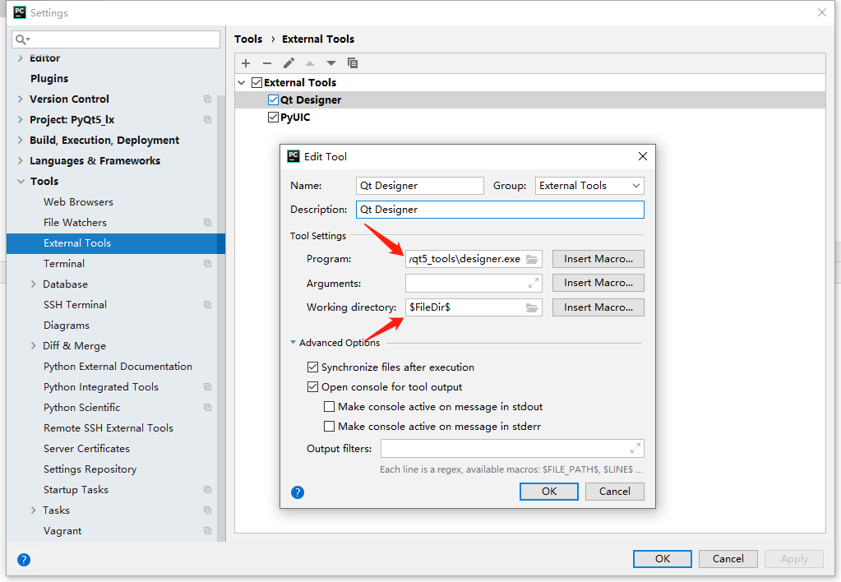Open help in the Settings window
This screenshot has width=841, height=582.
[24, 560]
